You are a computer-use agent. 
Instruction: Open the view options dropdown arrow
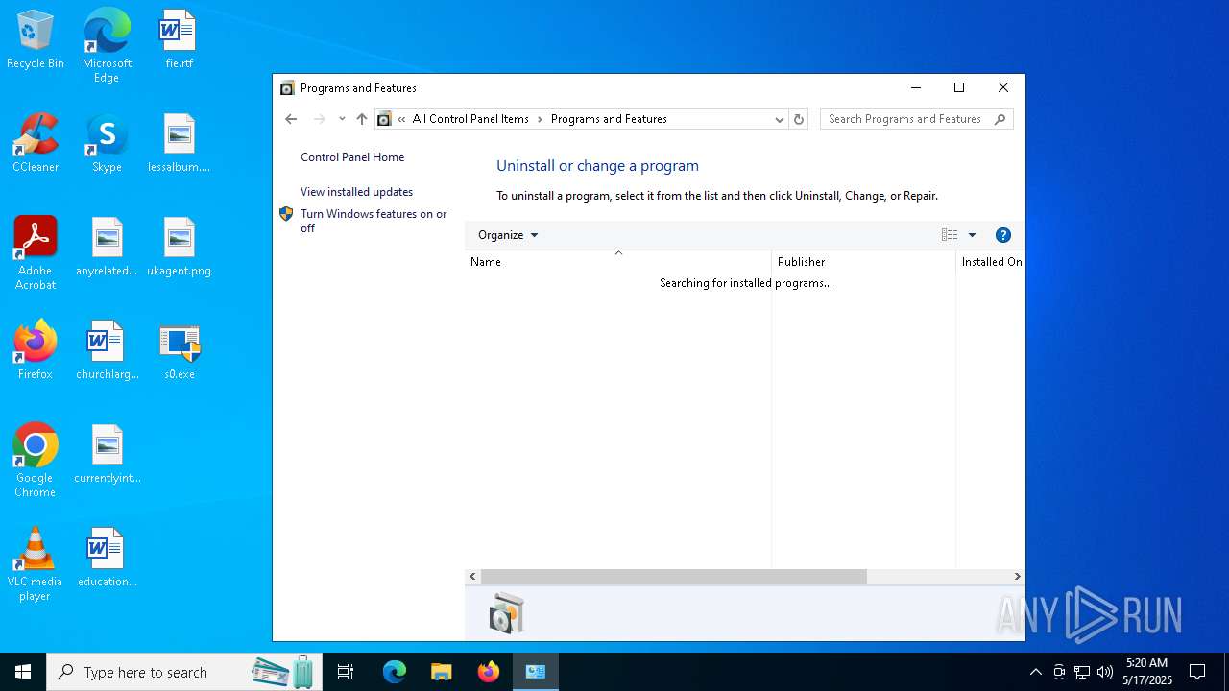tap(972, 235)
